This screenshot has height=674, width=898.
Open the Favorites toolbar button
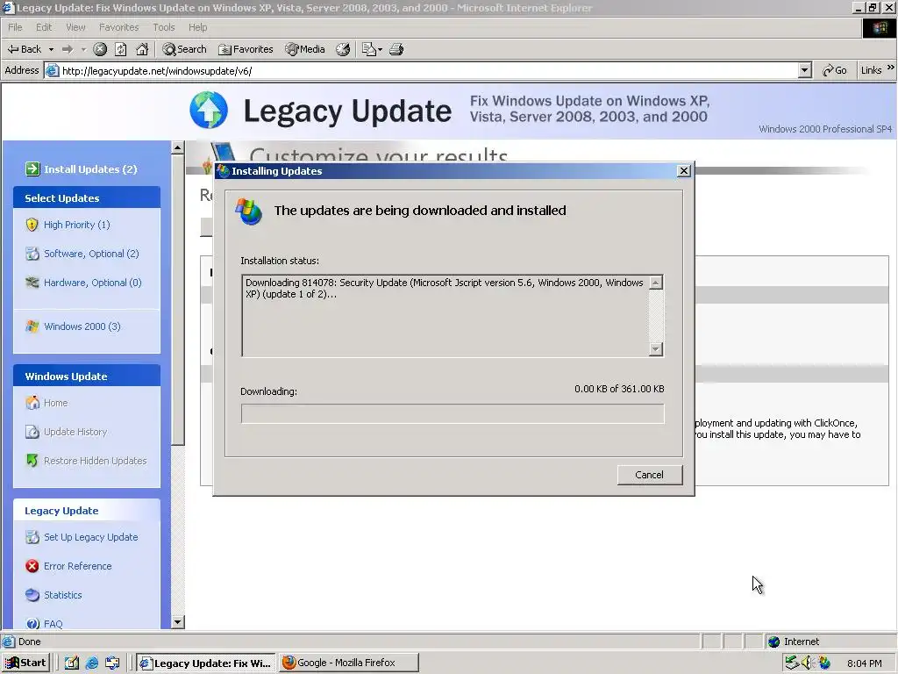(246, 49)
